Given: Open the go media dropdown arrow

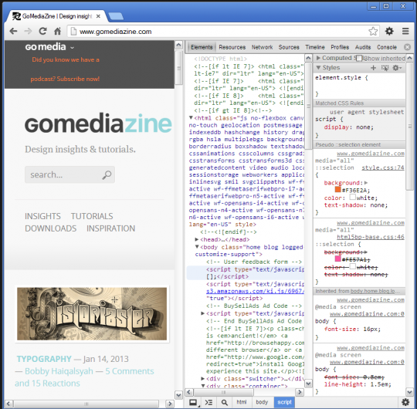Looking at the screenshot, I should click(72, 48).
